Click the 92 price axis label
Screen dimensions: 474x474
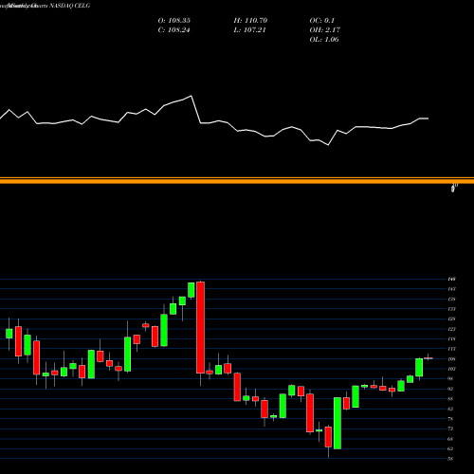[x=450, y=389]
